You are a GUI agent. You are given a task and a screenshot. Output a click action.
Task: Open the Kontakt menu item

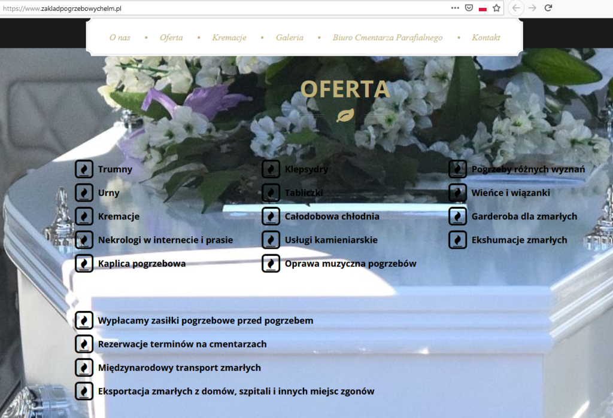[x=486, y=38]
